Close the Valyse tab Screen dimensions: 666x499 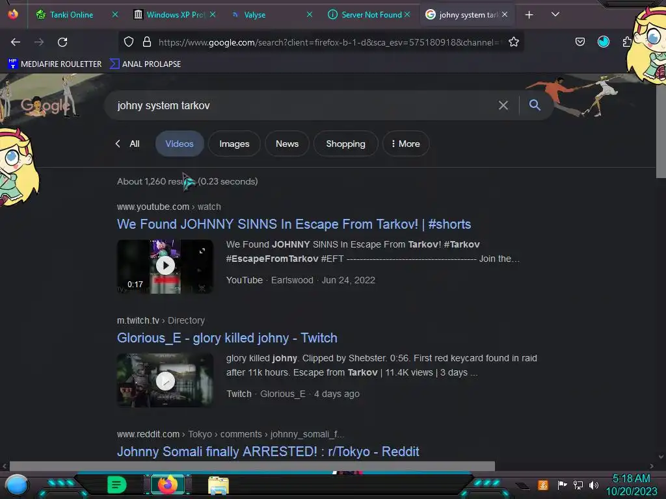point(310,14)
